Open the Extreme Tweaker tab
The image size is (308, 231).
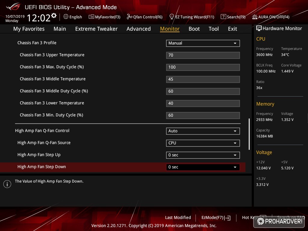tap(96, 29)
